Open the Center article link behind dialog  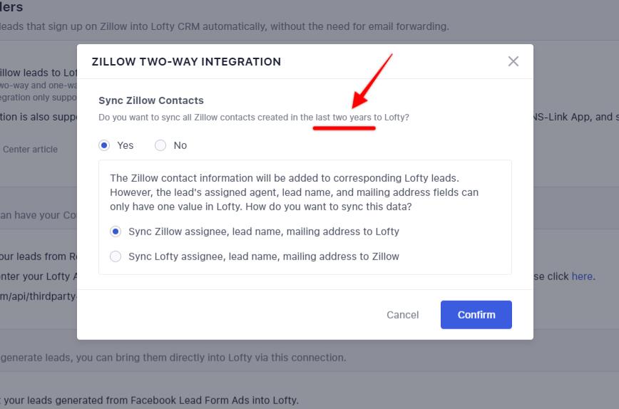30,149
